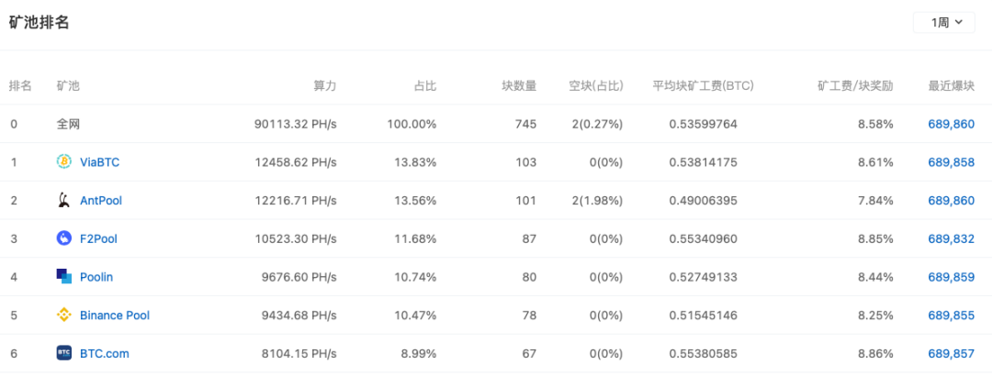Open the 1周 time range dropdown
Screen dimensions: 992x376
pyautogui.click(x=944, y=22)
